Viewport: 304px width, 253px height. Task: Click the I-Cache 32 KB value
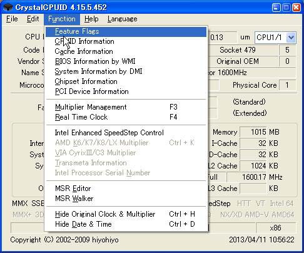[253, 143]
